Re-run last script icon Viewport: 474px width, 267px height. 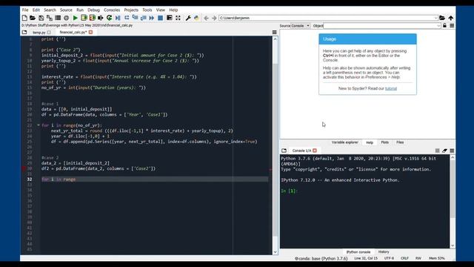pyautogui.click(x=109, y=18)
